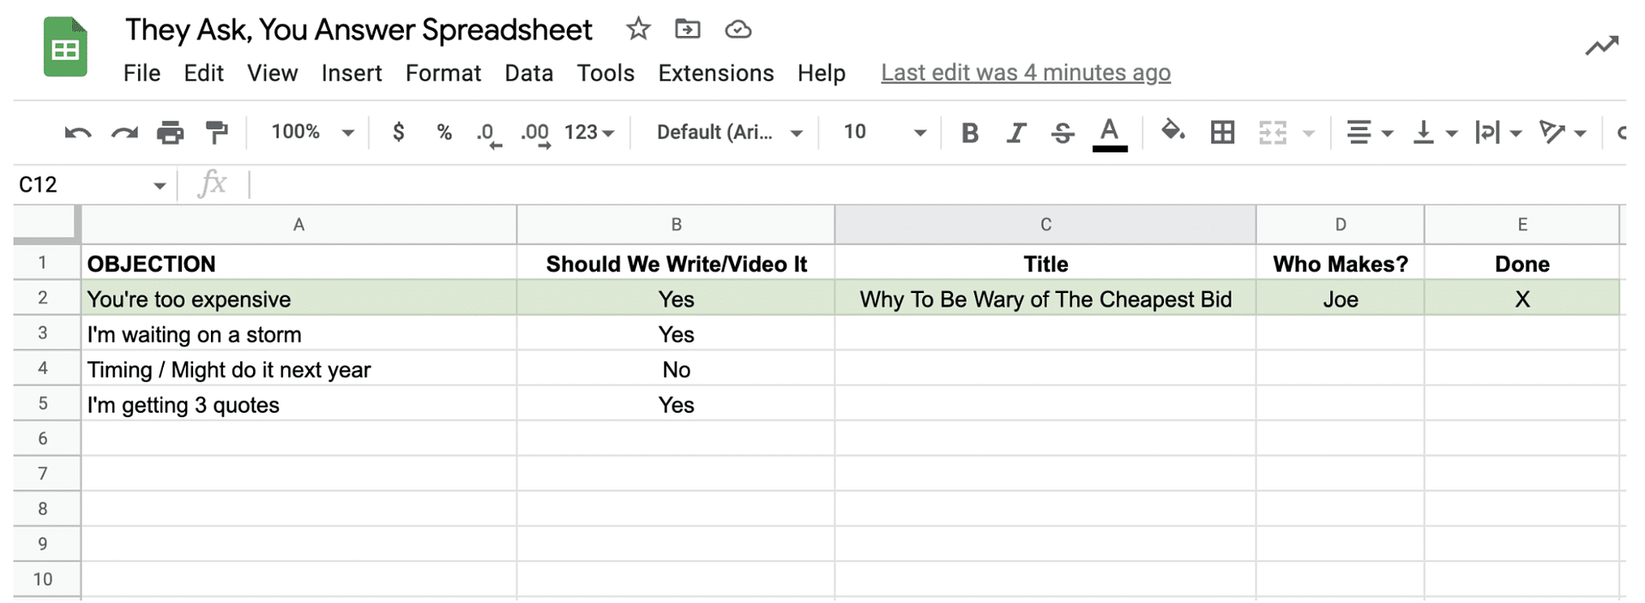Click the Move to folder button
1645x603 pixels.
pyautogui.click(x=687, y=28)
